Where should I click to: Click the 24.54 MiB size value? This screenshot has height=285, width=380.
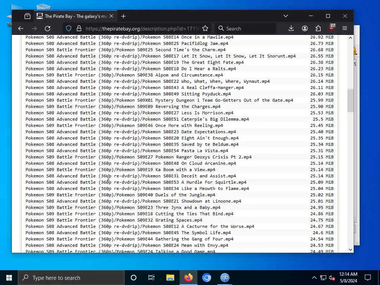322,239
